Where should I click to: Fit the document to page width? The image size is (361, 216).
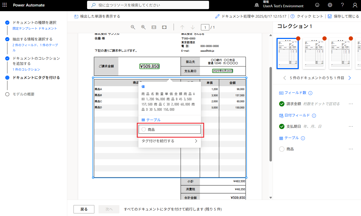click(x=154, y=27)
